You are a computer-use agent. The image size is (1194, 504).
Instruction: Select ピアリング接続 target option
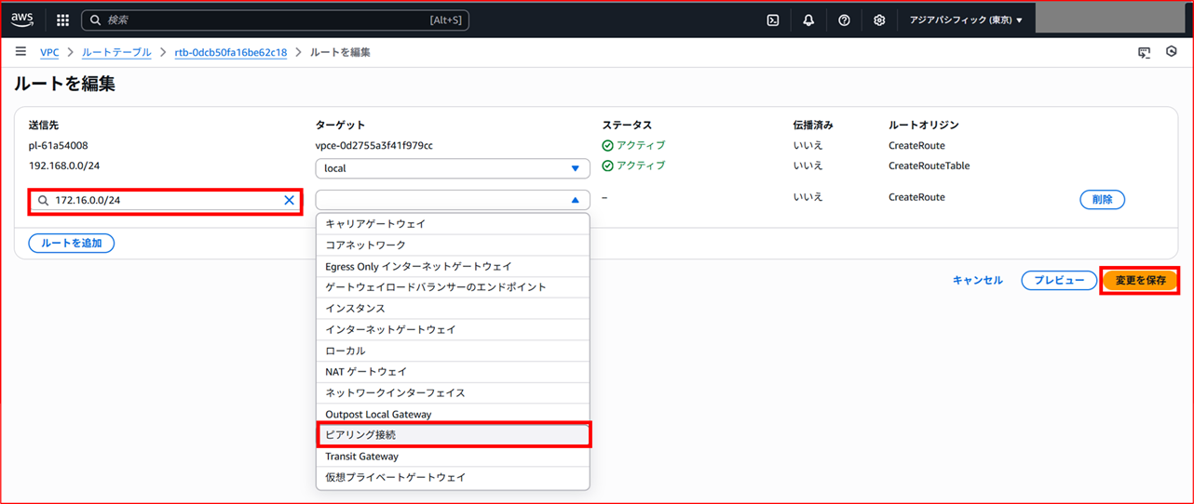[453, 435]
